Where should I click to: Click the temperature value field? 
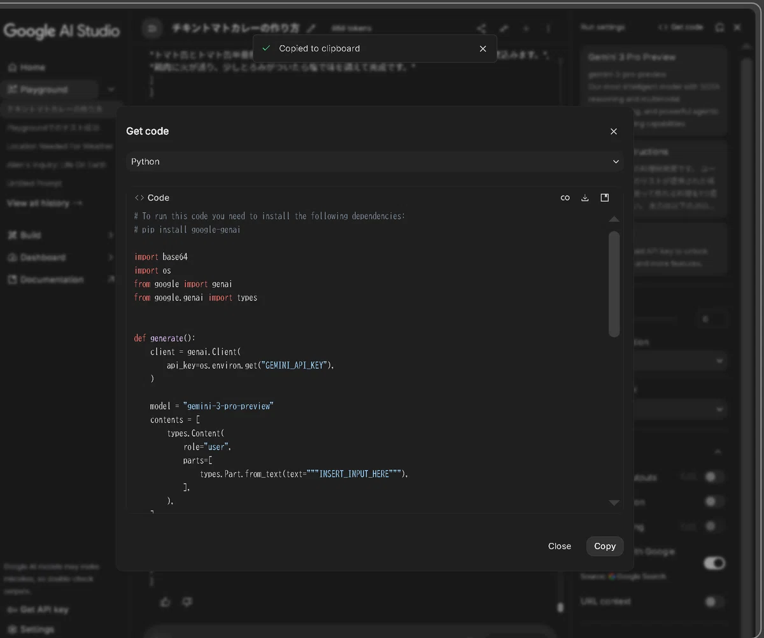click(x=712, y=319)
